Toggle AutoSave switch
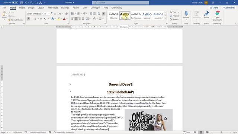Screen dimensions: 238x134 15,3
